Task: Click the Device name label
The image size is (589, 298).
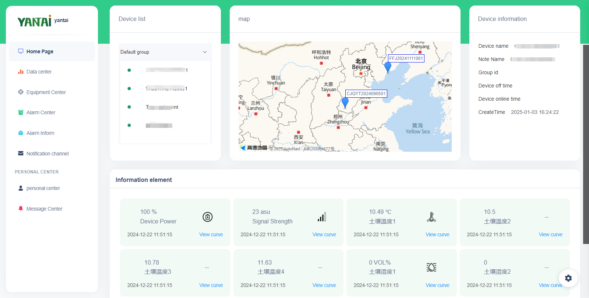Action: [493, 46]
